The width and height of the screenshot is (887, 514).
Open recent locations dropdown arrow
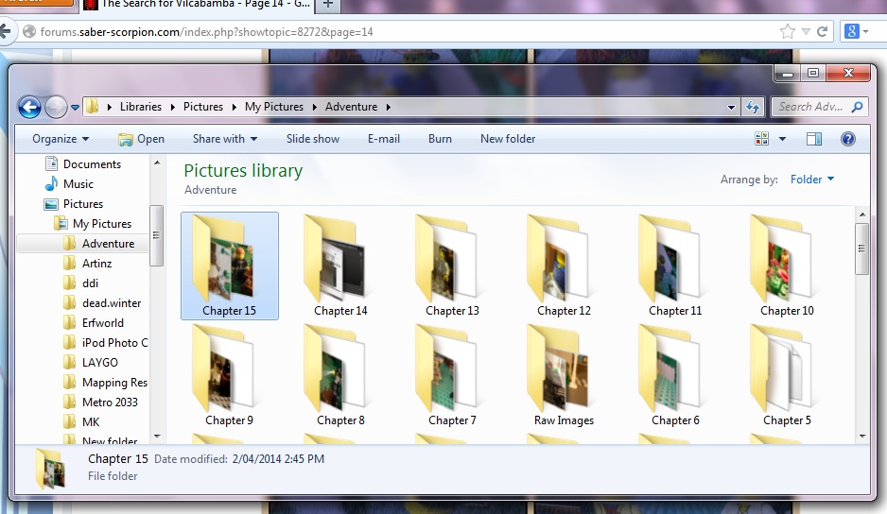pos(75,108)
